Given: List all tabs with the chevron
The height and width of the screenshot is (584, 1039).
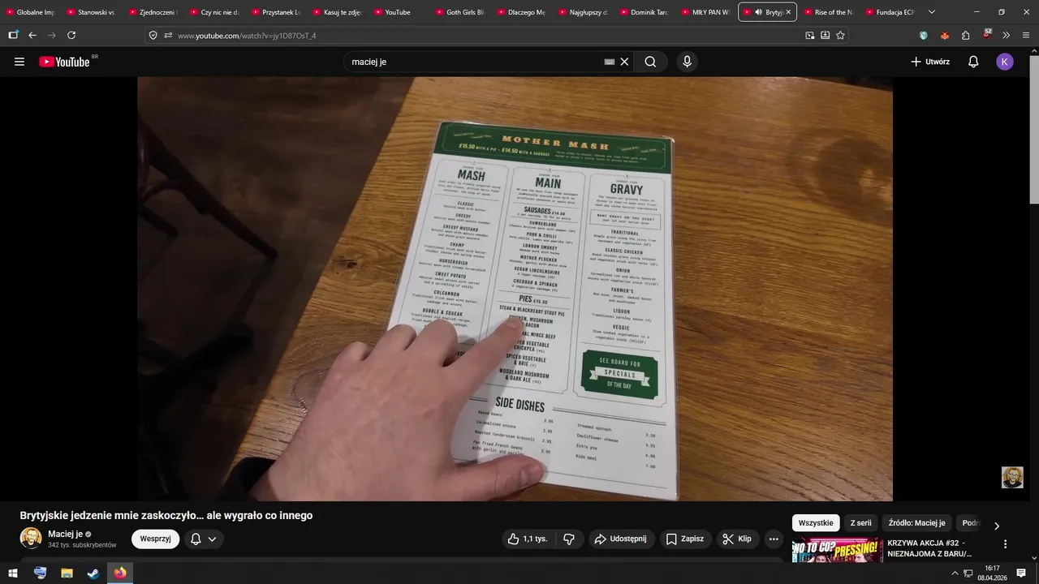Looking at the screenshot, I should (931, 12).
